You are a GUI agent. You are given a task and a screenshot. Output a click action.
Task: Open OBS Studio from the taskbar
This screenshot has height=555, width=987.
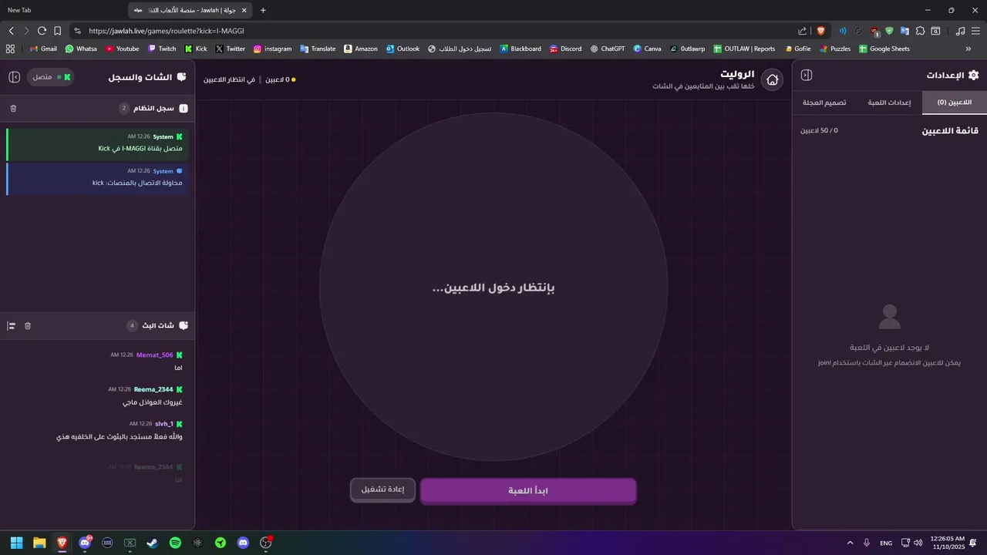coord(266,543)
